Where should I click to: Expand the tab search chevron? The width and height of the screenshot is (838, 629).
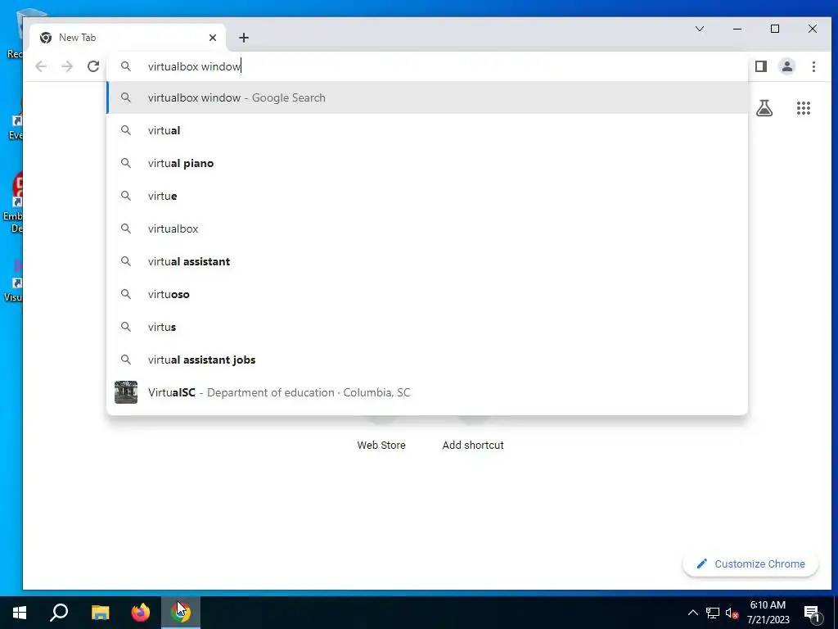[x=699, y=29]
